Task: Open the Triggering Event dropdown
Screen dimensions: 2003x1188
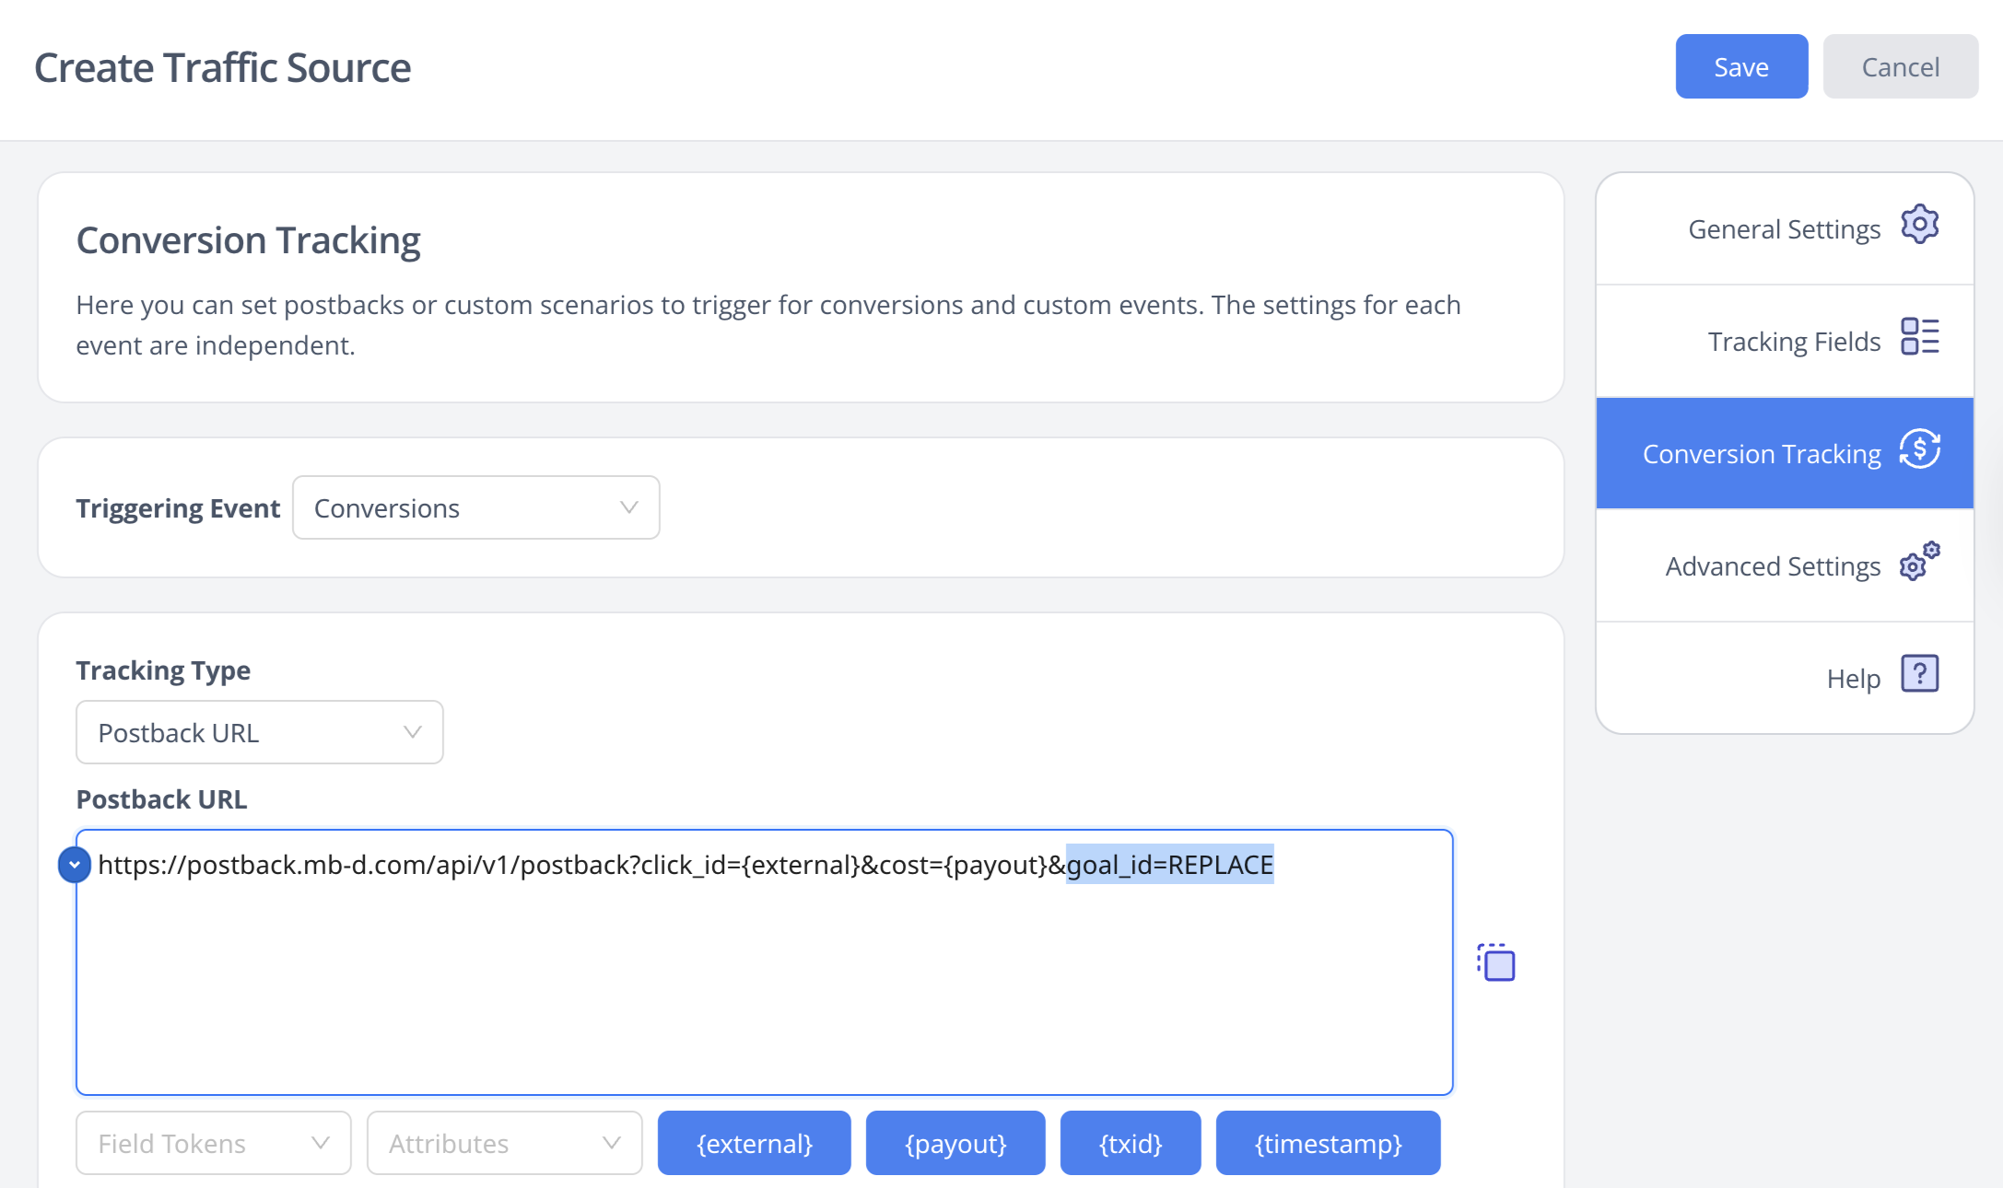Action: pos(475,508)
